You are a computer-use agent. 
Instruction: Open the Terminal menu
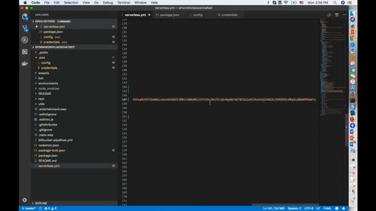coord(123,2)
